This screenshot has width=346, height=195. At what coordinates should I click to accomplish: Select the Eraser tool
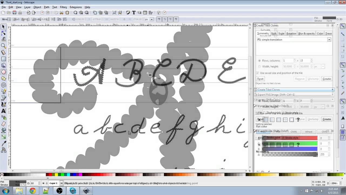pyautogui.click(x=4, y=124)
